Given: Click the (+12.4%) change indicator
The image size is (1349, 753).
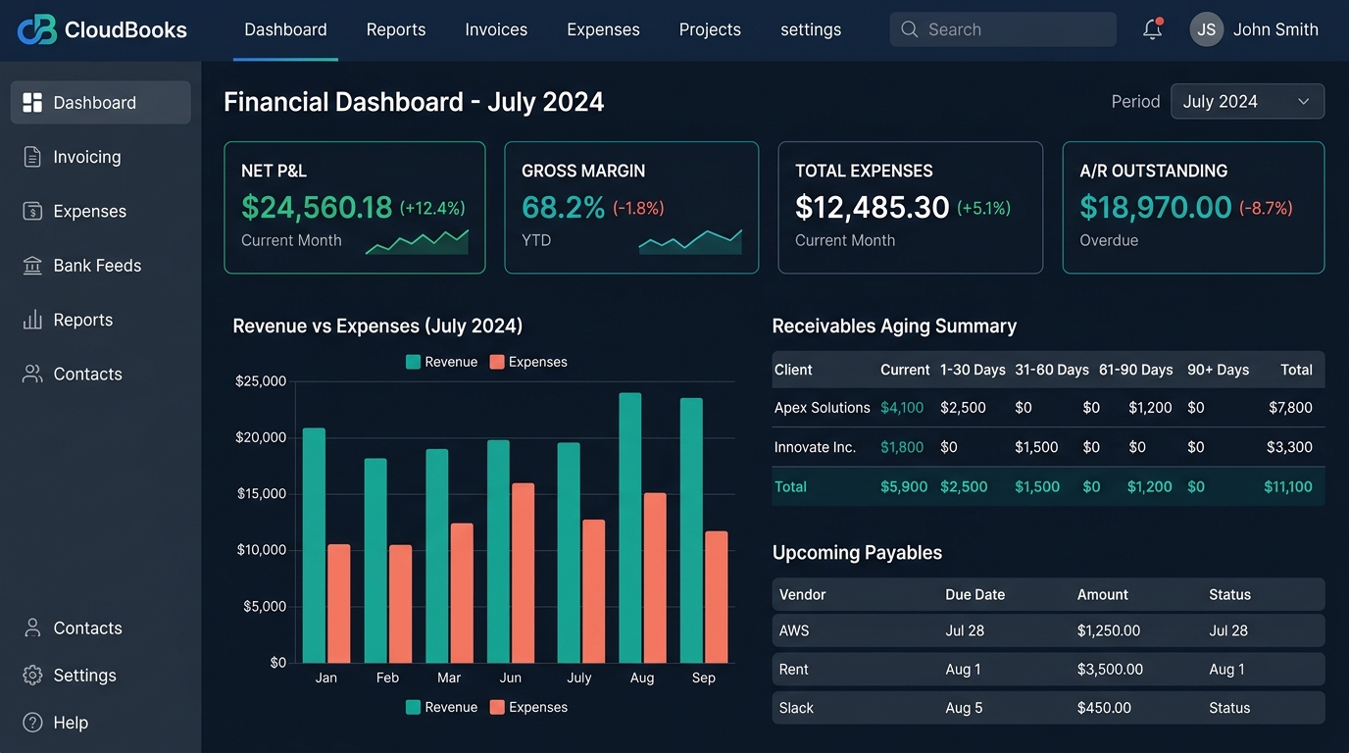Looking at the screenshot, I should [432, 208].
